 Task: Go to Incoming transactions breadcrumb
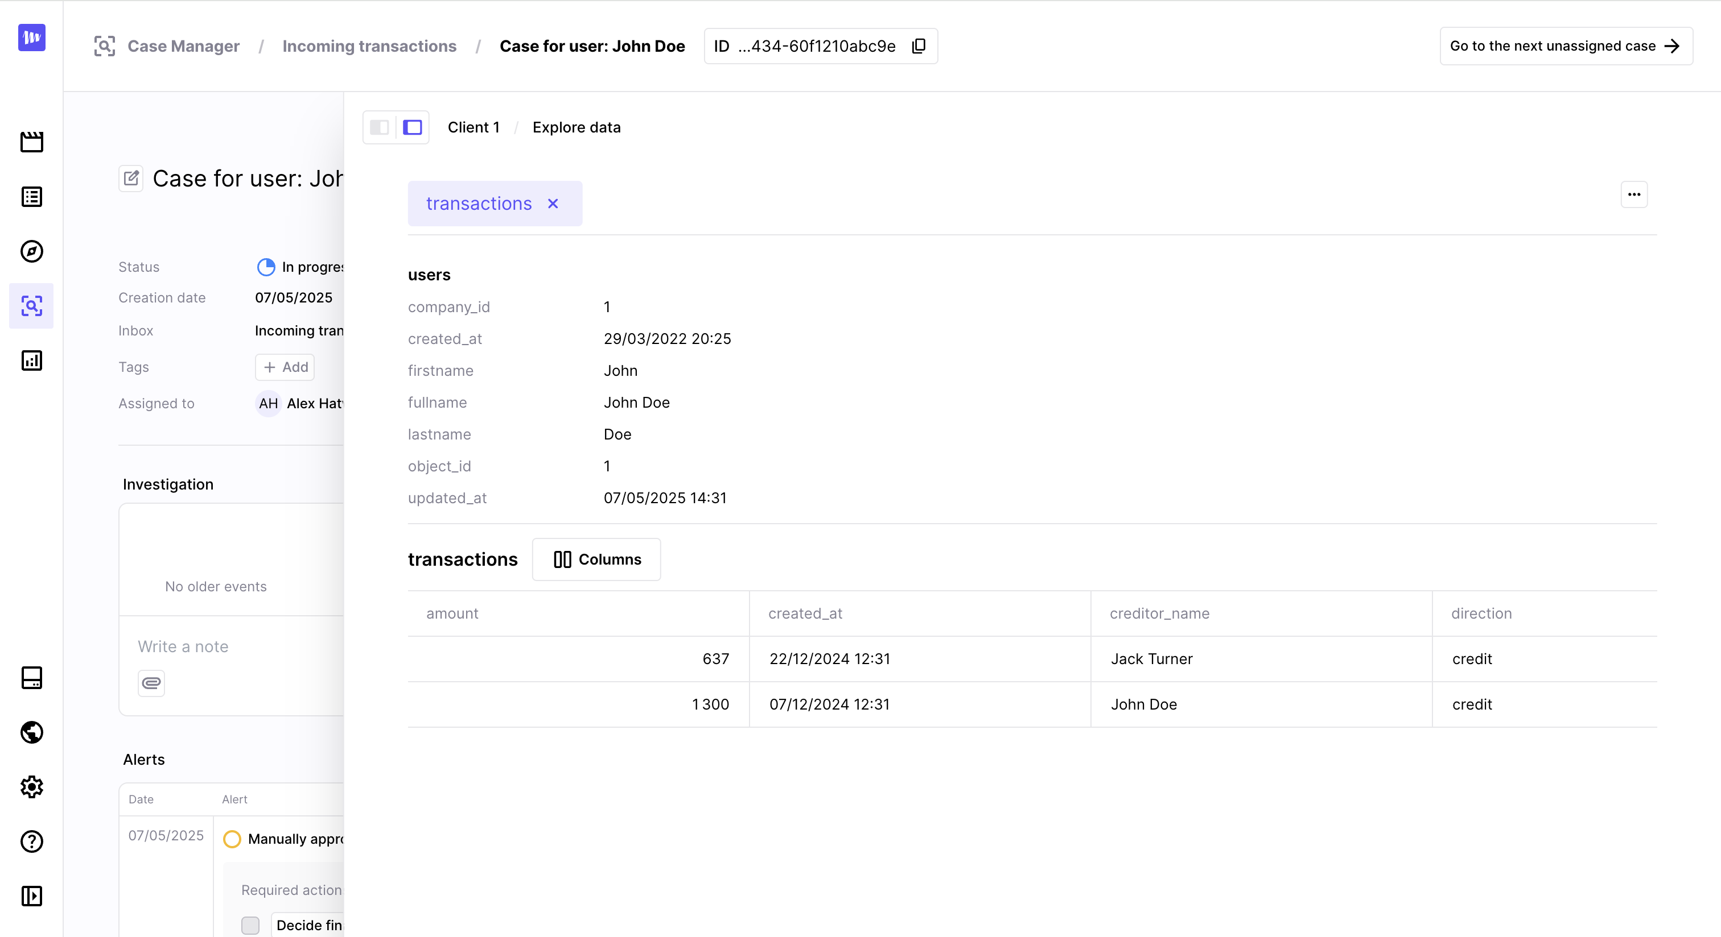[x=369, y=46]
